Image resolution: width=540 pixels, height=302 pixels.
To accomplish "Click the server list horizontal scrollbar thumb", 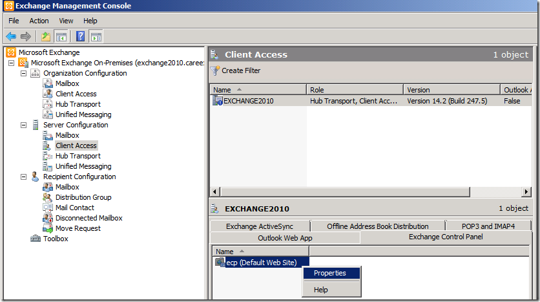I will (x=345, y=191).
